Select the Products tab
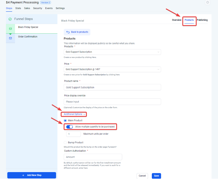Viewport: 218px width, 183px height. click(189, 20)
